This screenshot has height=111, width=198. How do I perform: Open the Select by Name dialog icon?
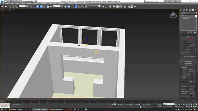coord(31,6)
